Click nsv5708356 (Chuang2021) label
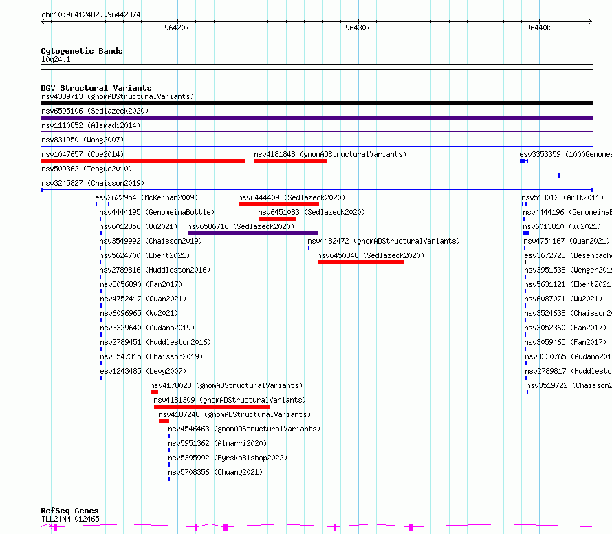612x534 pixels. tap(215, 472)
